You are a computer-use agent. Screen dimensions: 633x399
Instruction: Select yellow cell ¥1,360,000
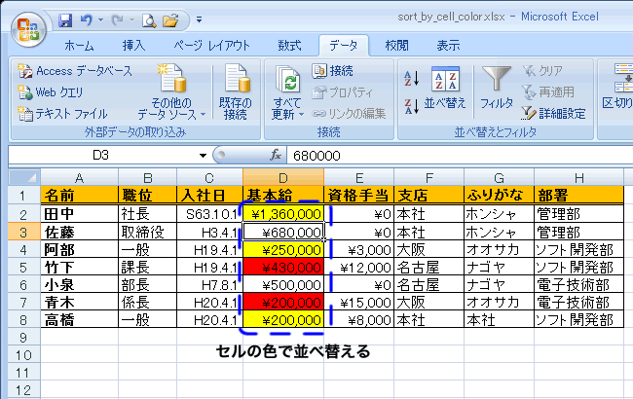(283, 214)
